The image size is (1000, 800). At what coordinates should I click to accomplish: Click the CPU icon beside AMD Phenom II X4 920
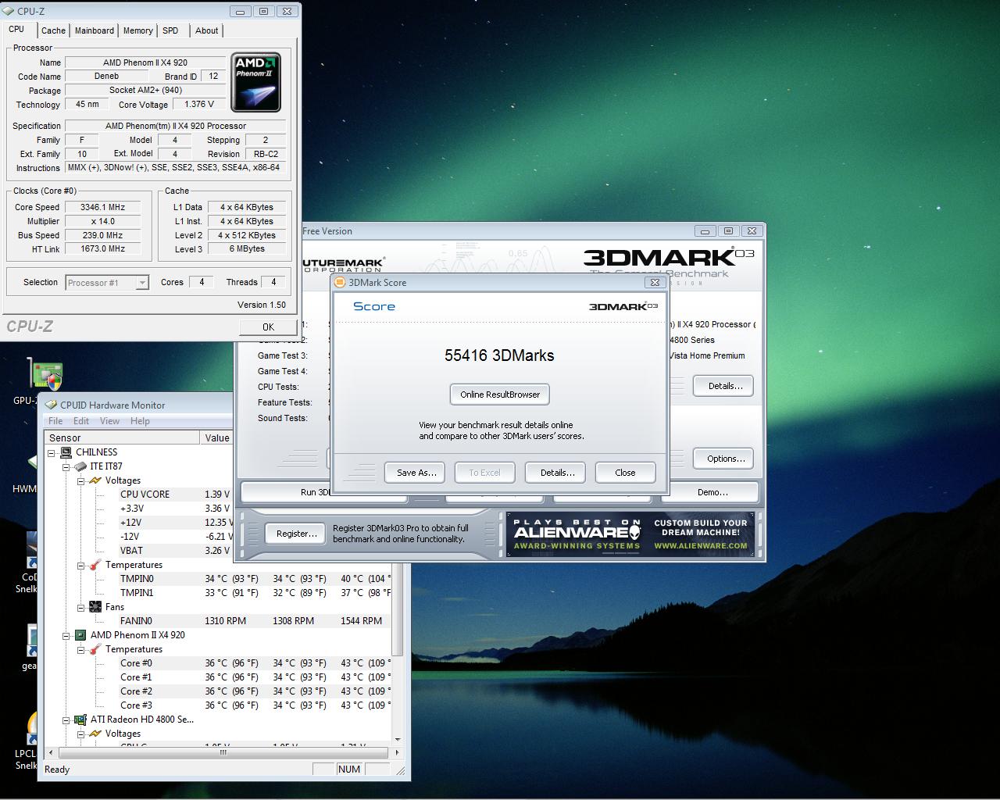[x=80, y=635]
